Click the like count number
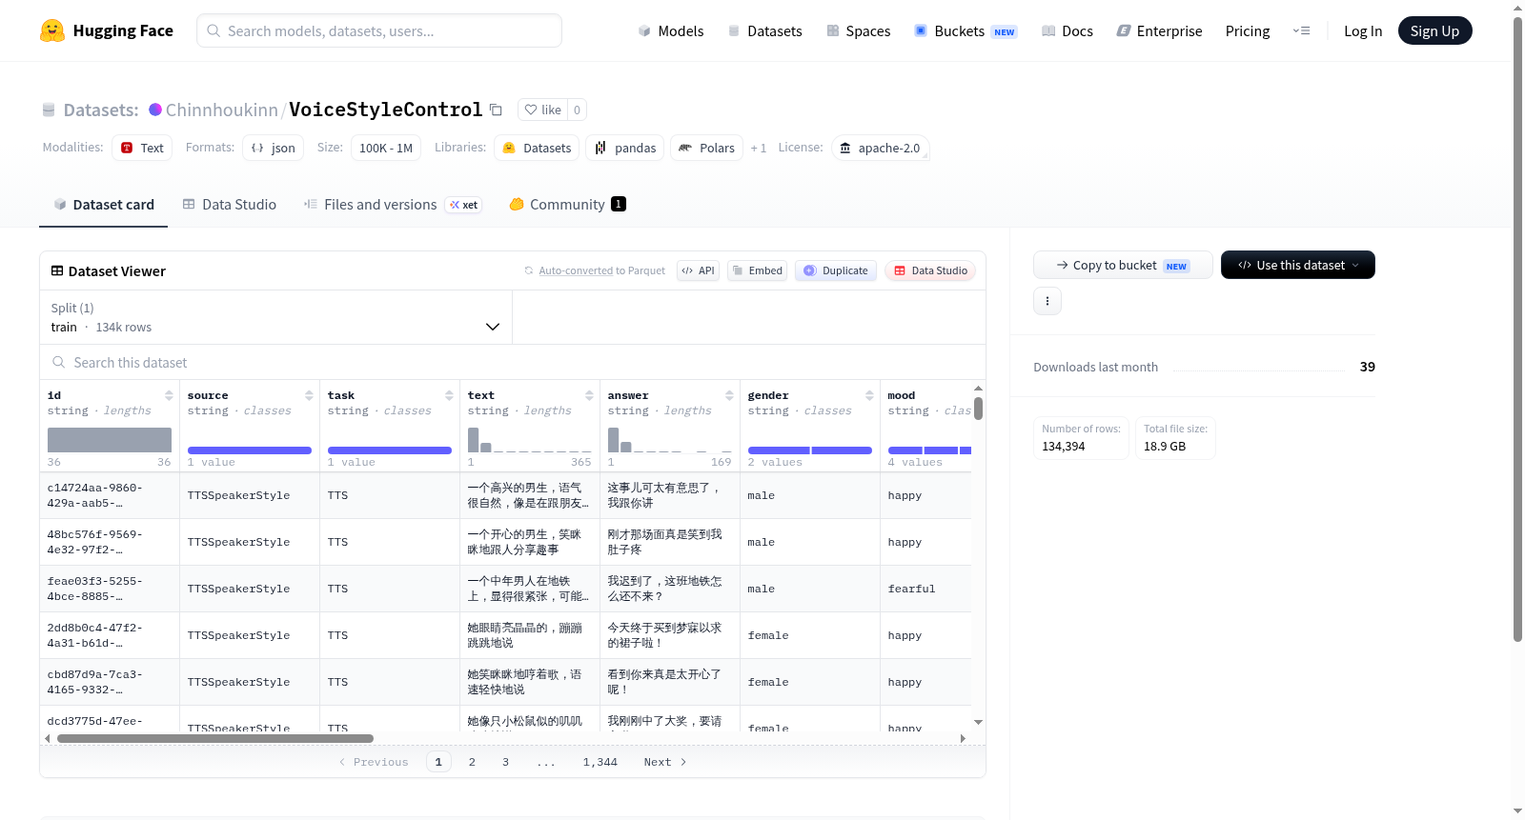This screenshot has width=1525, height=820. [577, 110]
